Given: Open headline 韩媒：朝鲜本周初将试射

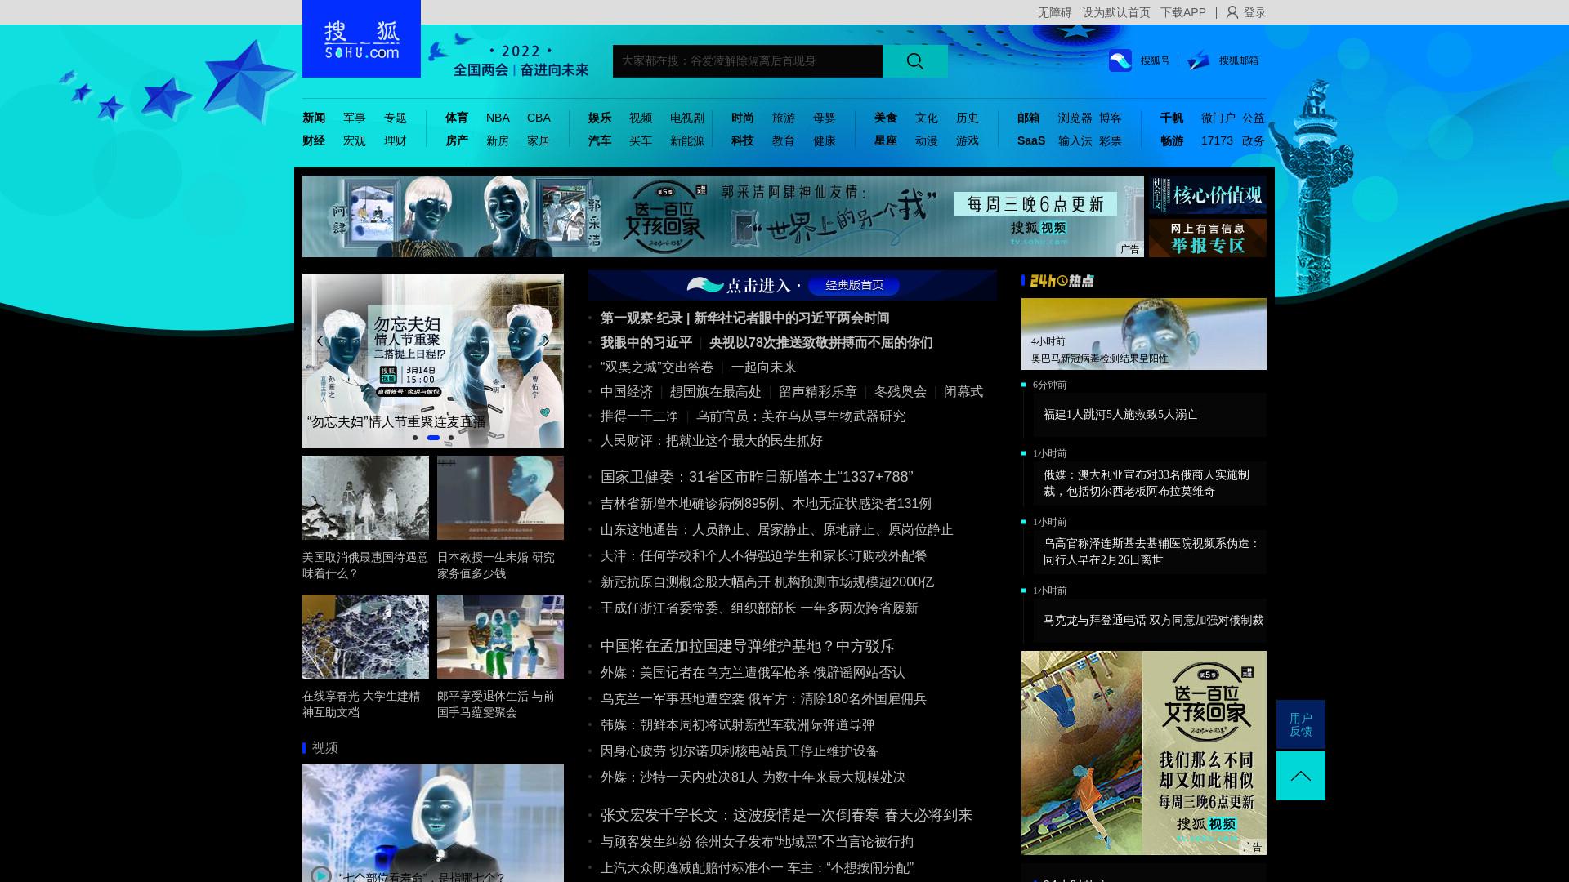Looking at the screenshot, I should [x=737, y=724].
